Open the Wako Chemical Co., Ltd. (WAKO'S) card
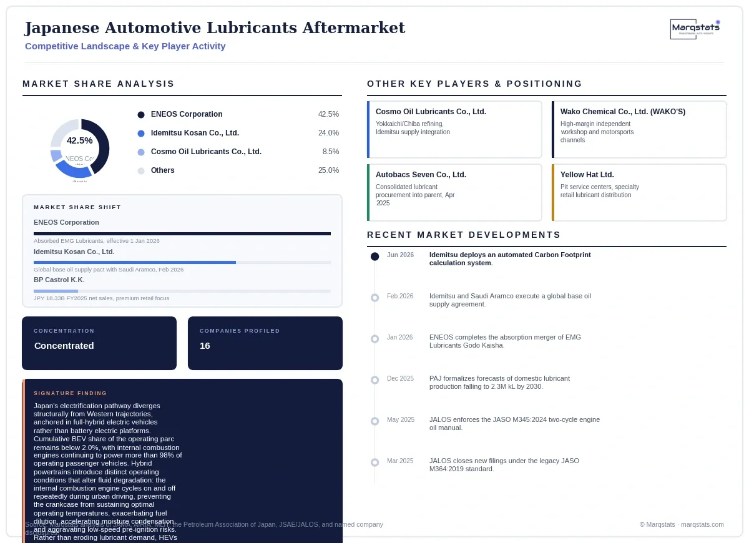 [x=639, y=130]
